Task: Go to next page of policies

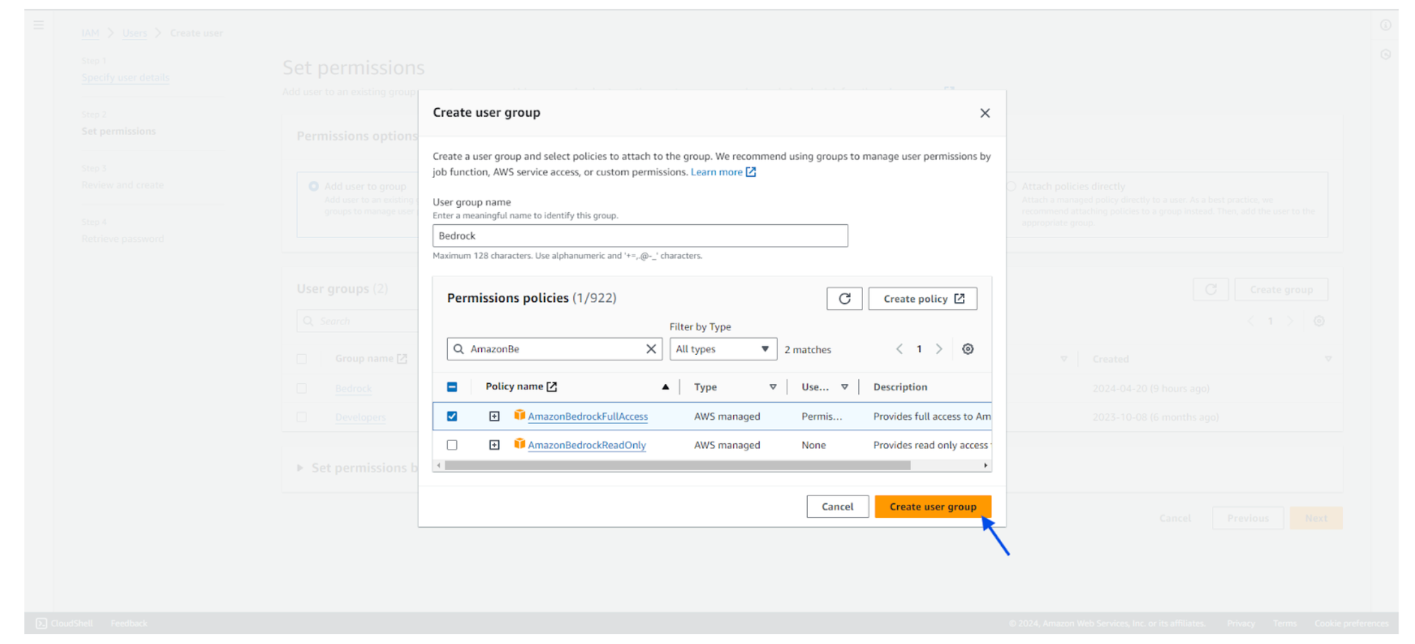Action: point(939,349)
